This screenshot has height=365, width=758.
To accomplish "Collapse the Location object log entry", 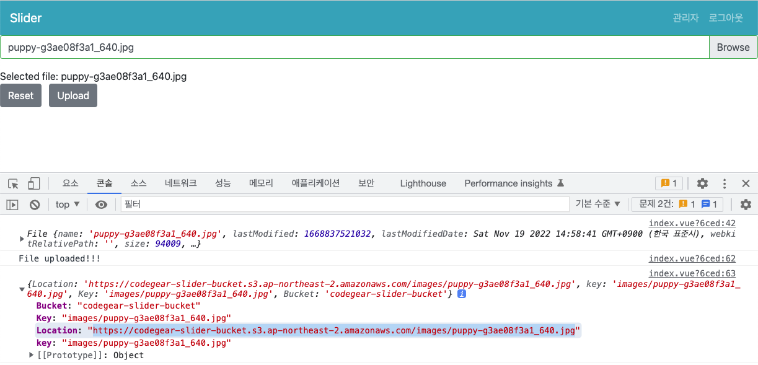I will point(22,289).
